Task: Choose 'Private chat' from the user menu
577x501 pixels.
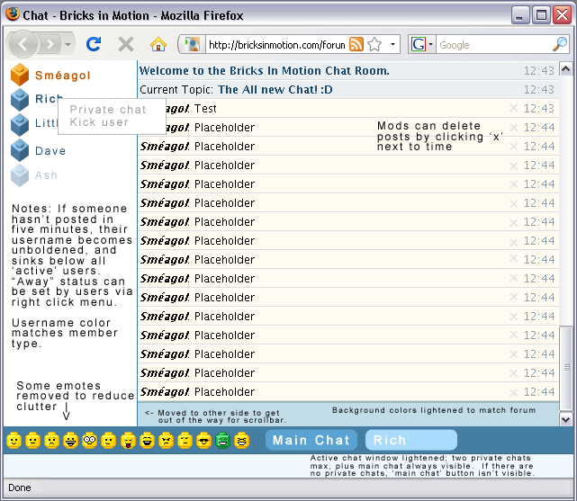Action: coord(108,110)
